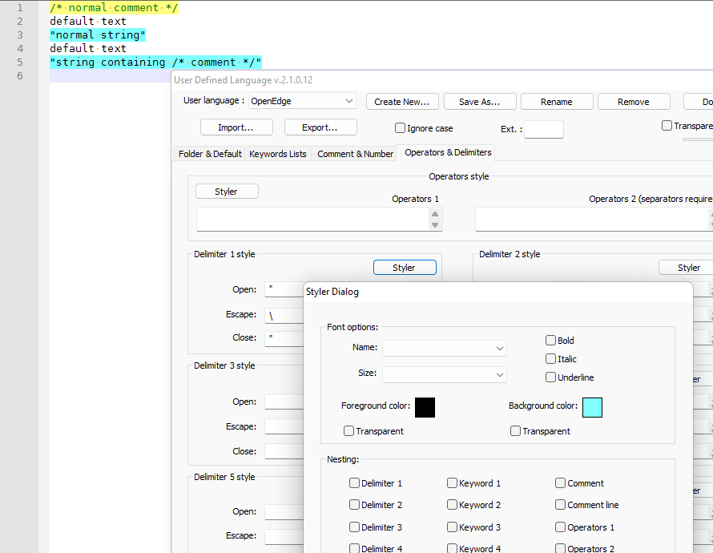The image size is (713, 553).
Task: Click the Export... button
Action: pos(320,127)
